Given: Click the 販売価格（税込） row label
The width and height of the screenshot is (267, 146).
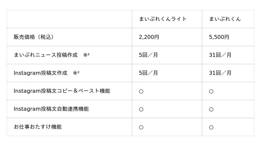Looking at the screenshot, I should (34, 37).
